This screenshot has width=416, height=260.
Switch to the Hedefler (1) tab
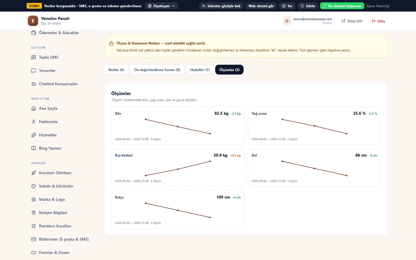click(200, 70)
